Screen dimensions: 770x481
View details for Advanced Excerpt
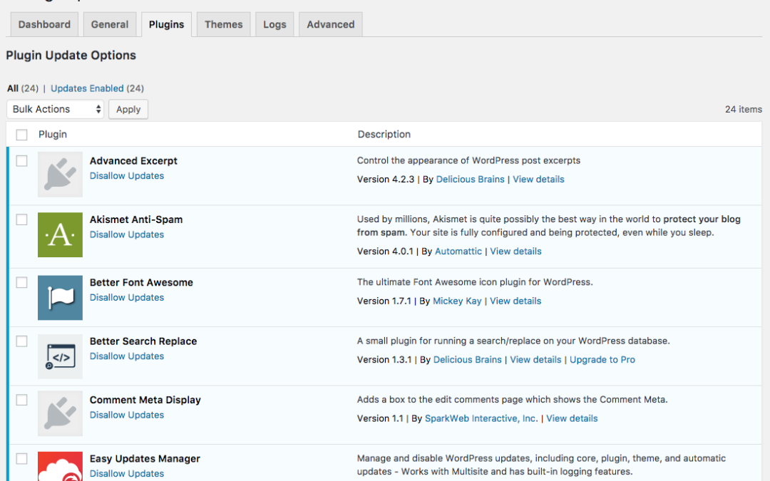[538, 179]
